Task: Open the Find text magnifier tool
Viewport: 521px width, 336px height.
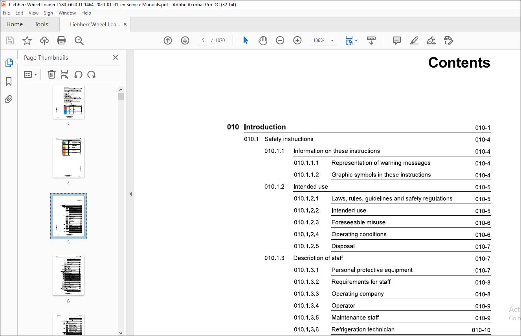Action: (x=79, y=40)
